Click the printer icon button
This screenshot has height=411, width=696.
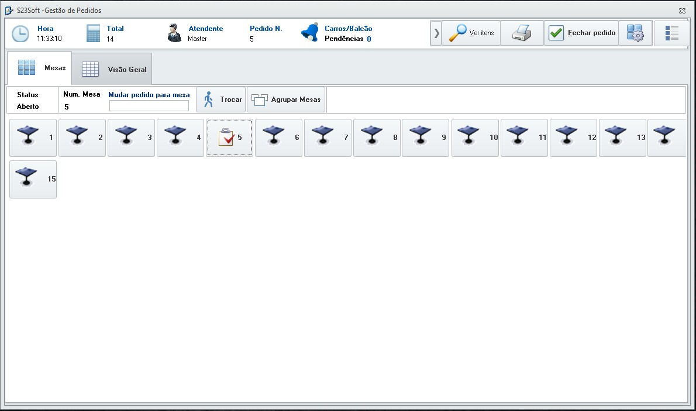[x=522, y=33]
